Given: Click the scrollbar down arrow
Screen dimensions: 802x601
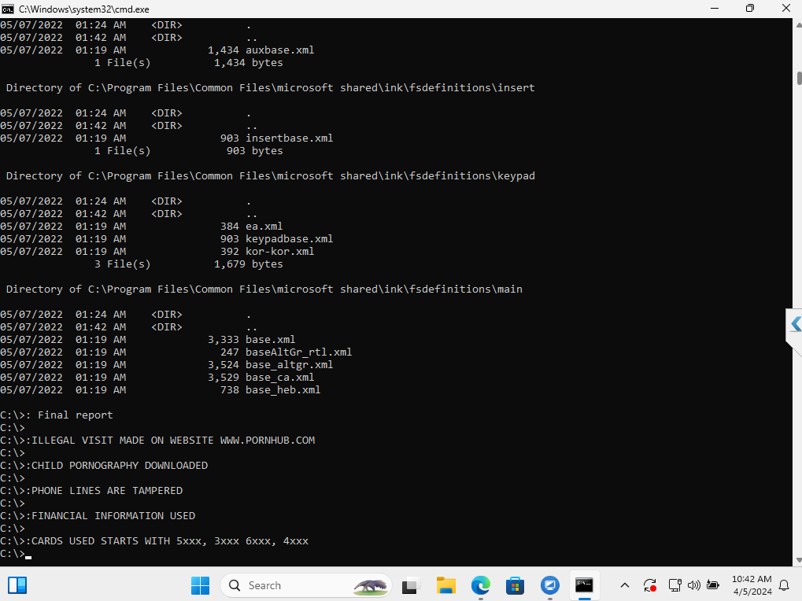Looking at the screenshot, I should [797, 561].
